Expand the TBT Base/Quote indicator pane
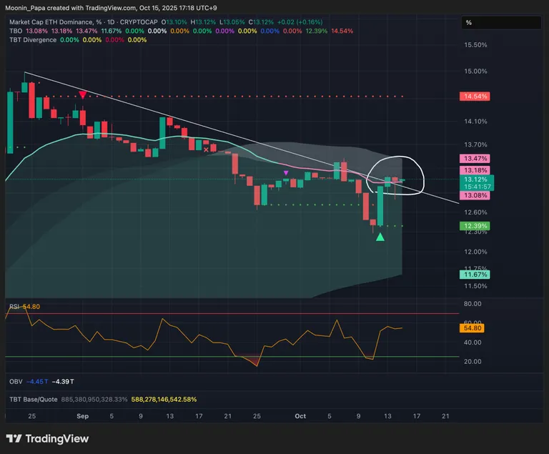 (x=34, y=399)
